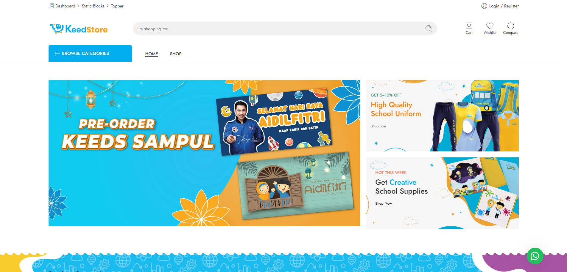Click Shop Now on School Supplies banner
567x272 pixels.
(383, 203)
